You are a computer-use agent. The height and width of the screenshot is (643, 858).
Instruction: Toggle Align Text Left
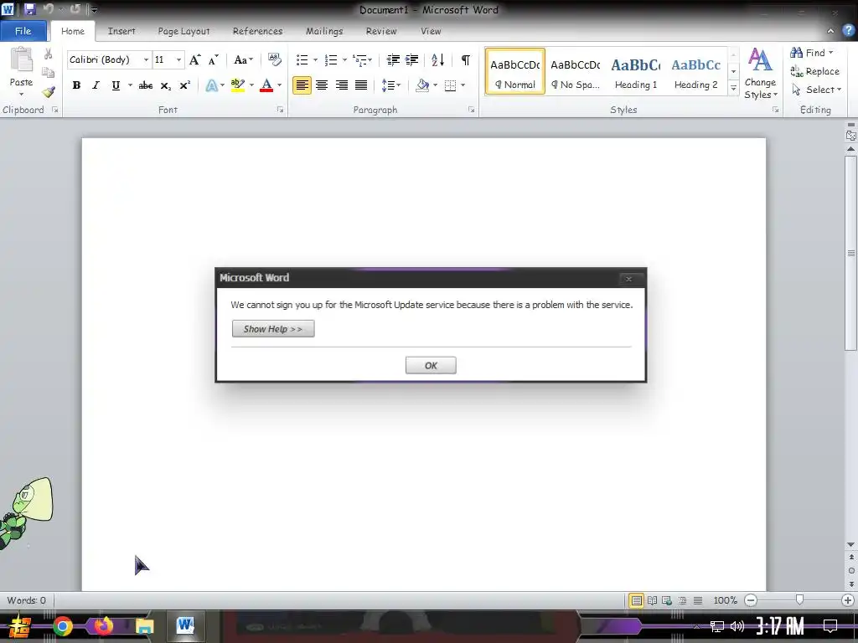302,85
